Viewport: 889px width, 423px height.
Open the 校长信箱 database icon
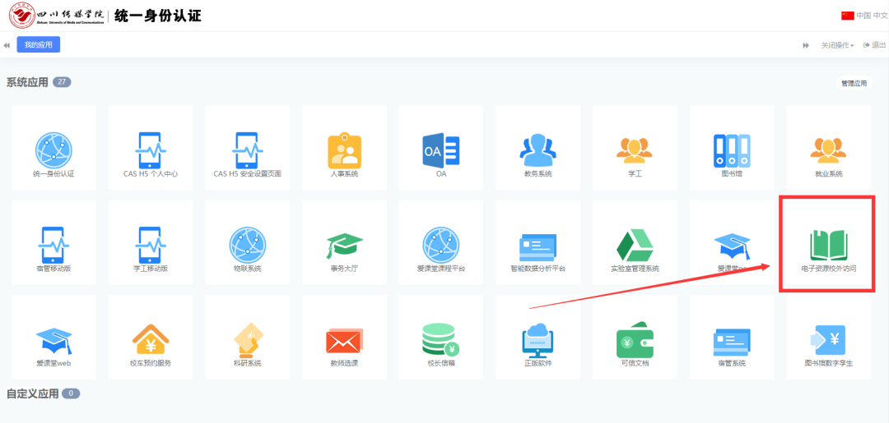(441, 339)
